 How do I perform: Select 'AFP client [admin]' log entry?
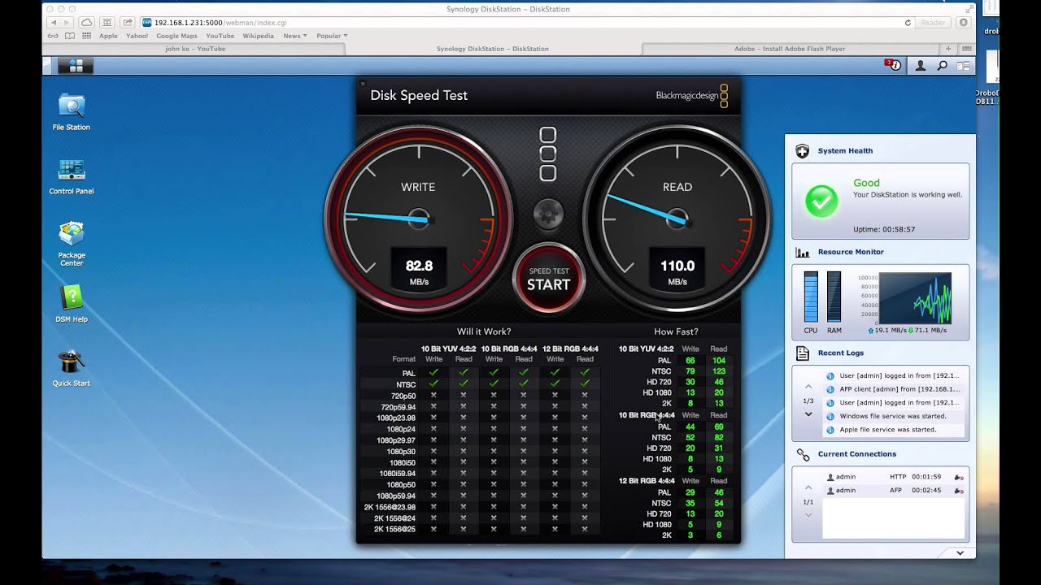pos(892,389)
